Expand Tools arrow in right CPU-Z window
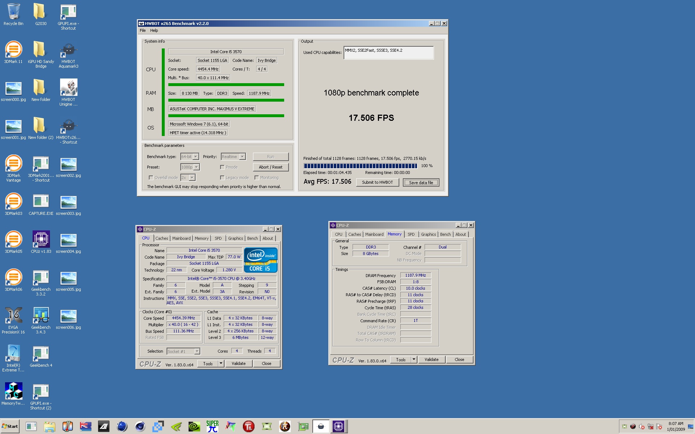The height and width of the screenshot is (434, 695). point(414,359)
